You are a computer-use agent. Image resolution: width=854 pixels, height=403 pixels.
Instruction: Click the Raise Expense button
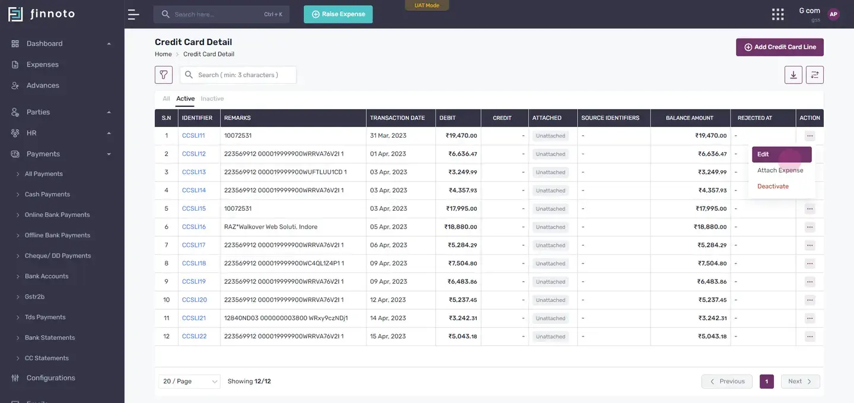coord(338,14)
